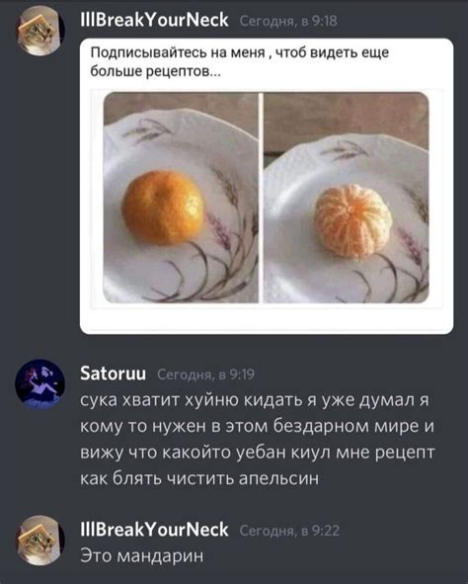
Task: Select the reply "Это мандарин"
Action: (x=142, y=556)
